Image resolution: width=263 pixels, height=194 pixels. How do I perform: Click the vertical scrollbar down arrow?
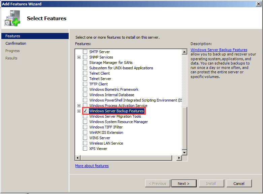click(184, 152)
